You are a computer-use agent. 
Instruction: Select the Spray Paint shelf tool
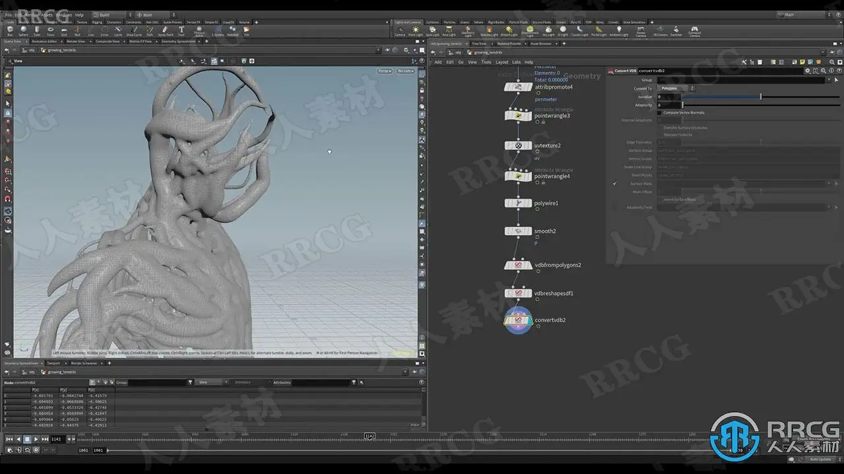pyautogui.click(x=165, y=30)
